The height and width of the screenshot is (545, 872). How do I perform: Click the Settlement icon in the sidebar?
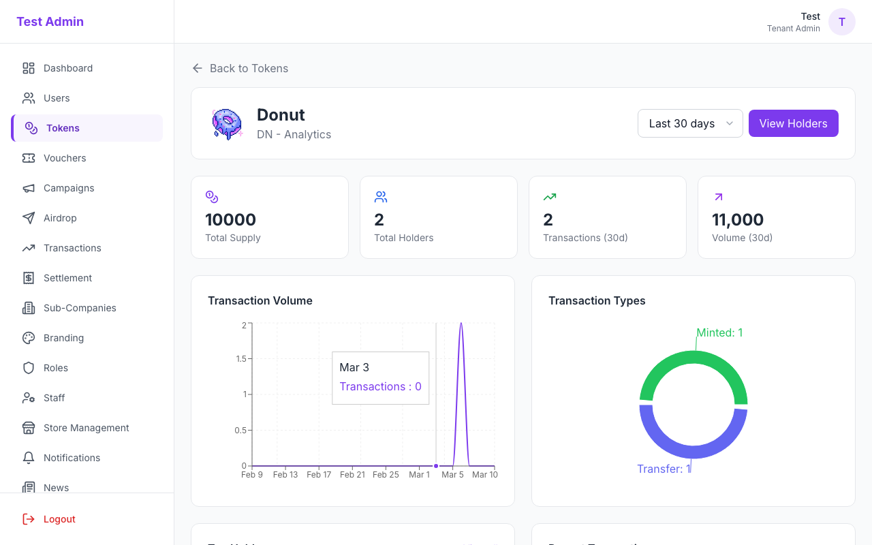[28, 278]
